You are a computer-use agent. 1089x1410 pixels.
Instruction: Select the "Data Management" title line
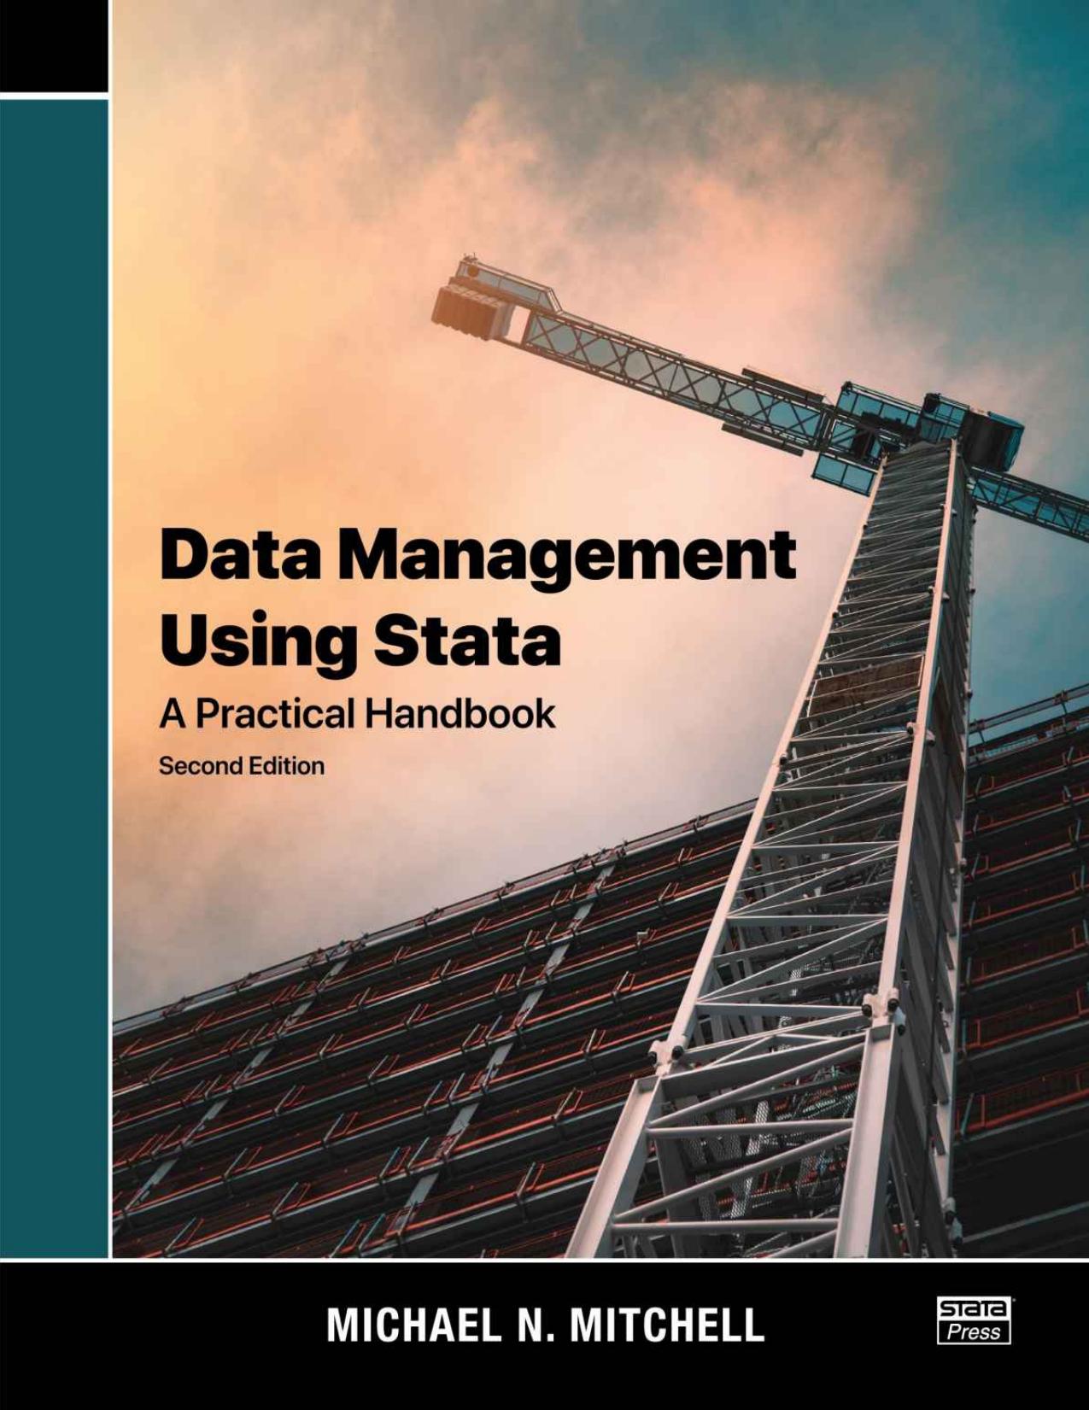click(477, 555)
